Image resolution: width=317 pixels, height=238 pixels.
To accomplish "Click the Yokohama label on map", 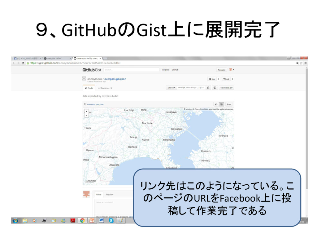I will [169, 140].
